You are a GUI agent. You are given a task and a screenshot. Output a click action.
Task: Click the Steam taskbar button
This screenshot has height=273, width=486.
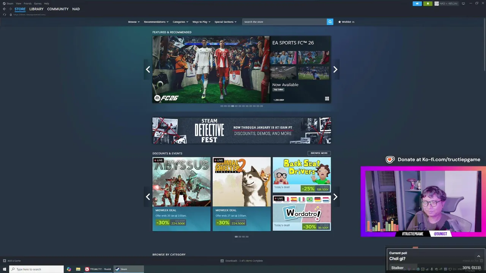tap(129, 269)
